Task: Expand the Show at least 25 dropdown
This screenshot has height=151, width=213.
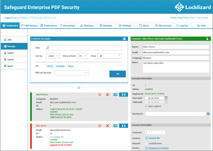Action: coord(83,56)
